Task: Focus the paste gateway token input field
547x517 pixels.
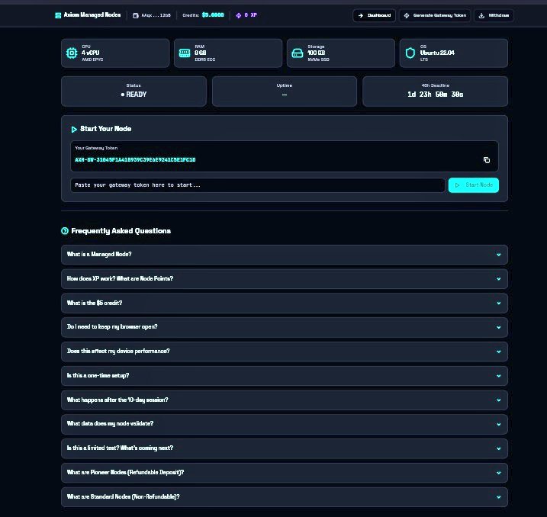Action: tap(257, 185)
